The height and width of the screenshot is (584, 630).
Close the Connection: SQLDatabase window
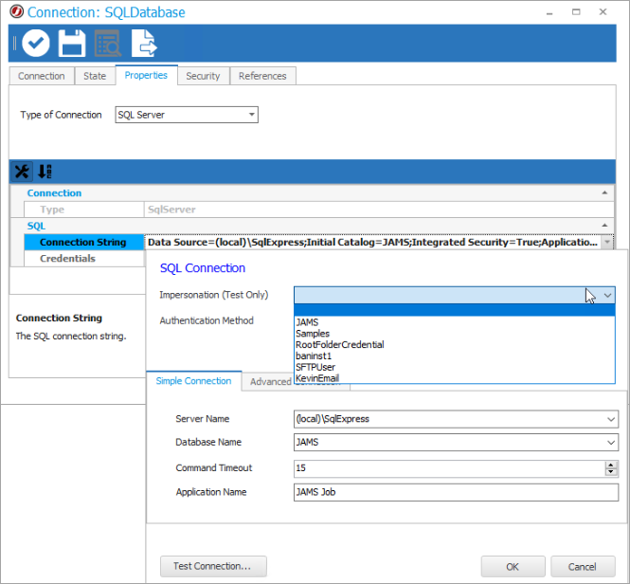(603, 12)
